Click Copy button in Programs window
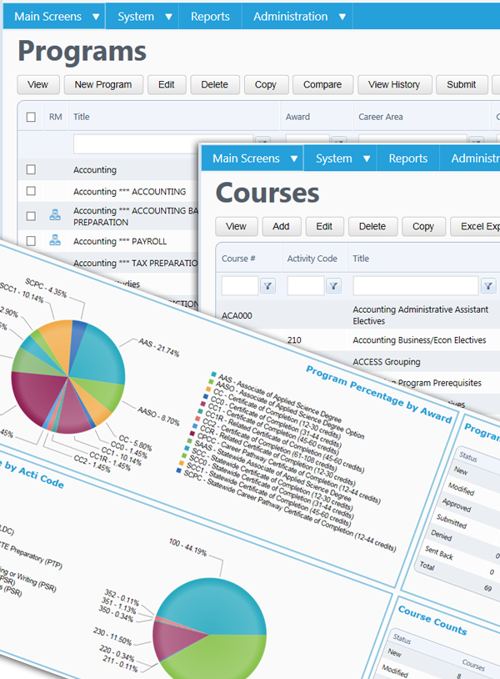The height and width of the screenshot is (679, 500). tap(266, 84)
